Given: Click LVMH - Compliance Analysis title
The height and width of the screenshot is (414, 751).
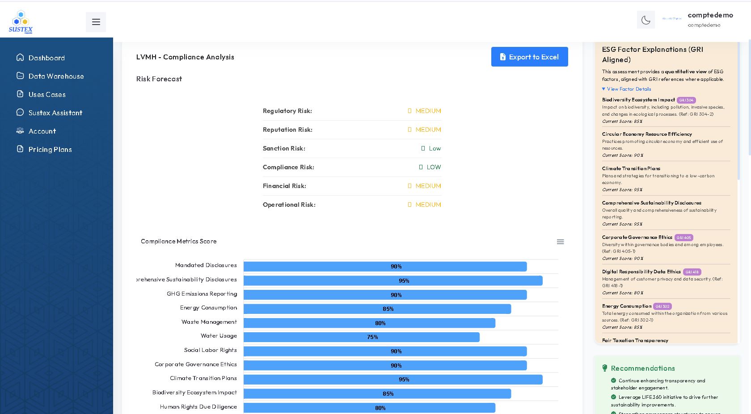Looking at the screenshot, I should pyautogui.click(x=185, y=57).
